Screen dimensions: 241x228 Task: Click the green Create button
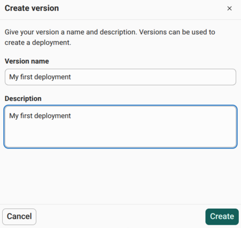[222, 217]
